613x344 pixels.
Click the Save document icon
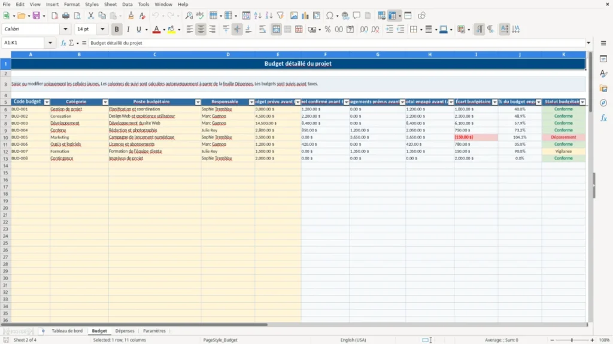(36, 16)
